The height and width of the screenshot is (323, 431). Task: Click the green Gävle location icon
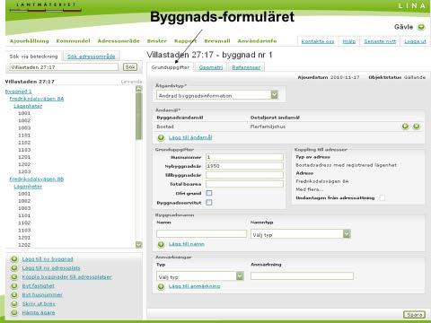point(421,27)
